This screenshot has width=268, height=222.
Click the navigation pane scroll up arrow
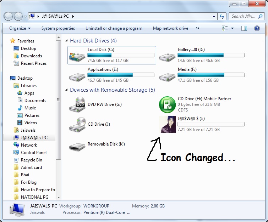pos(59,37)
